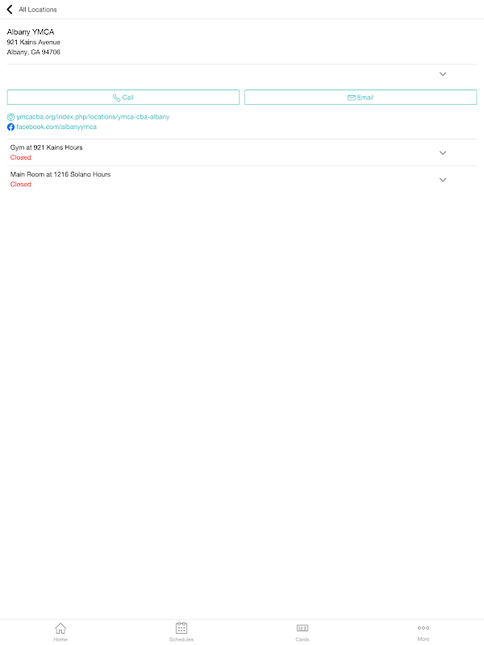Click the Closed status under Gym hours
The width and height of the screenshot is (484, 645).
click(21, 157)
